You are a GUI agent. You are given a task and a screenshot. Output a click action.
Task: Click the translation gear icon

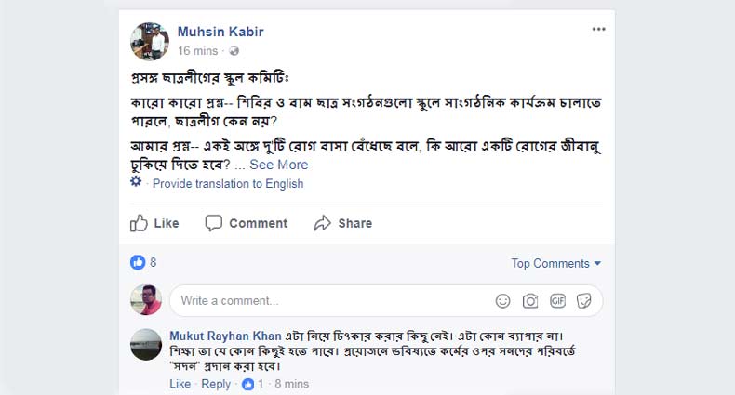(136, 182)
